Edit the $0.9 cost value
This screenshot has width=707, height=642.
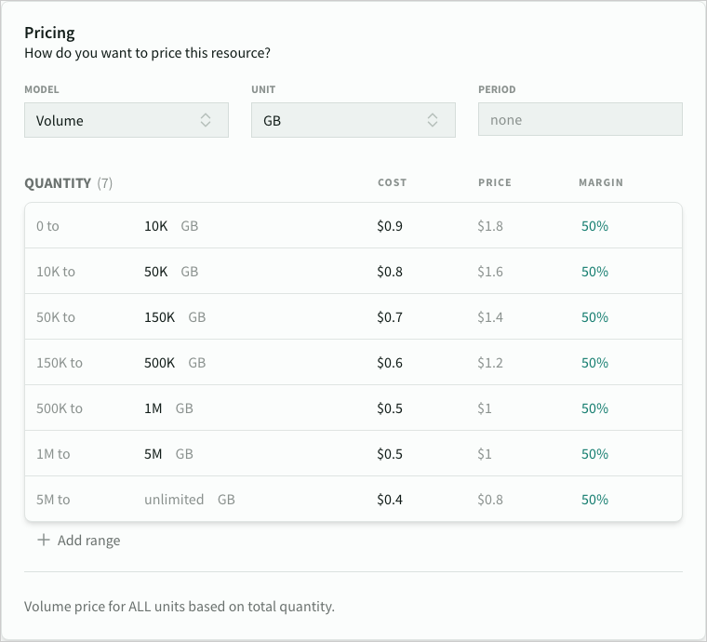pyautogui.click(x=390, y=226)
